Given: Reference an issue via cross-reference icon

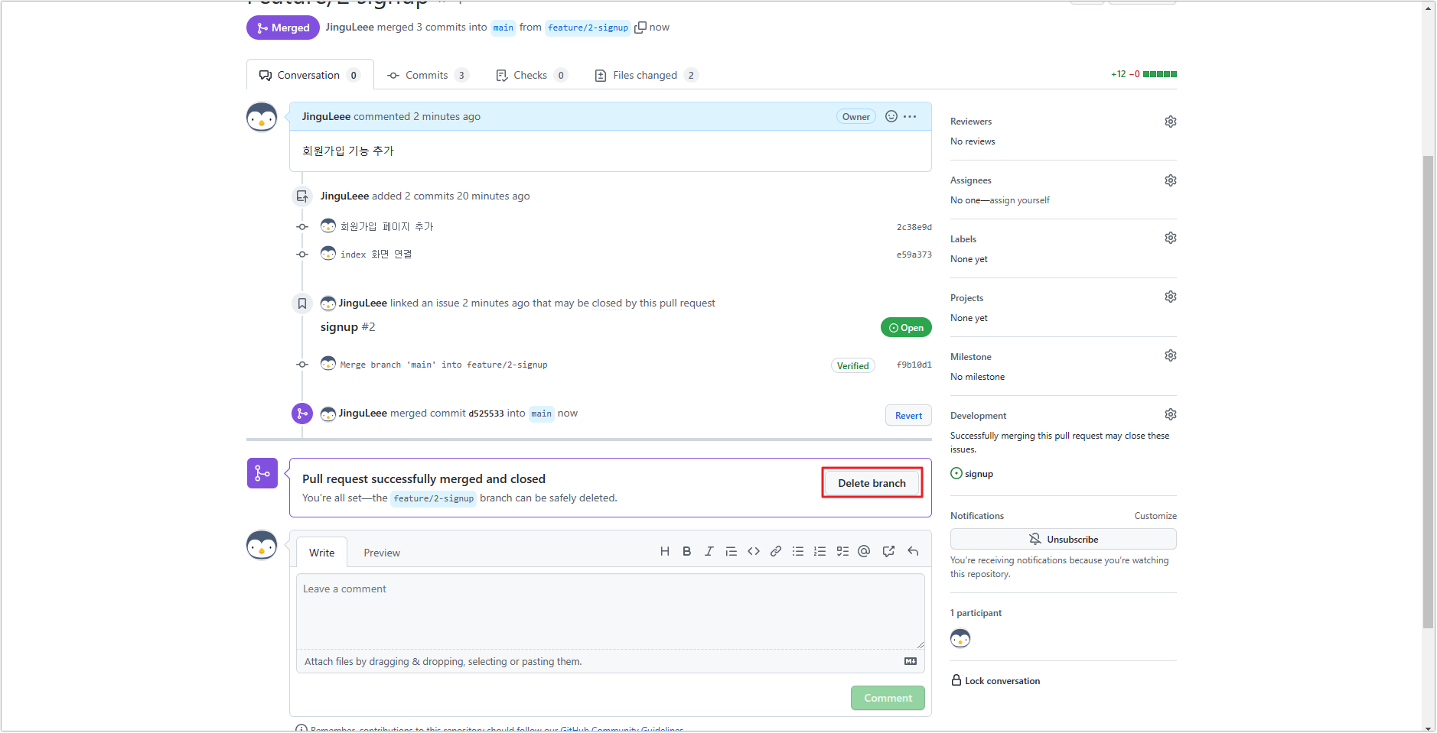Looking at the screenshot, I should [888, 552].
